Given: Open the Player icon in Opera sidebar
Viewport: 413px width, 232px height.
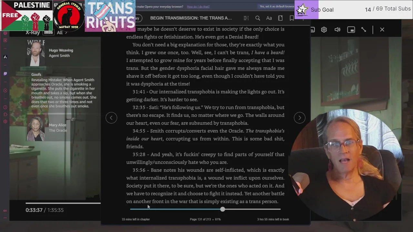Looking at the screenshot, I should (5, 91).
